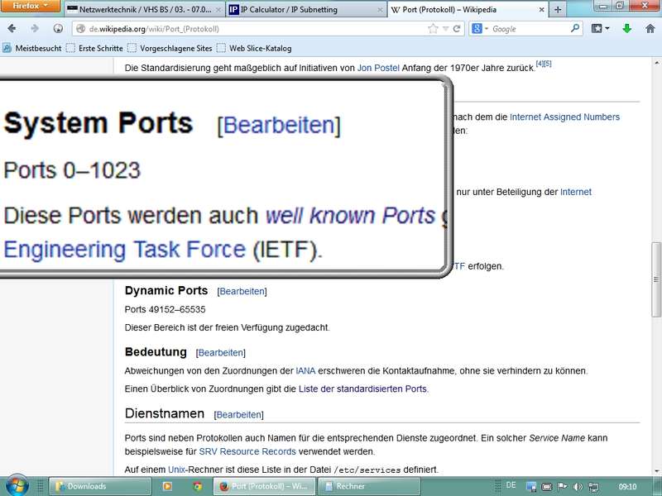Open the Web Slice-Katalog bookmark
Viewport: 662px width, 496px height.
click(x=254, y=48)
